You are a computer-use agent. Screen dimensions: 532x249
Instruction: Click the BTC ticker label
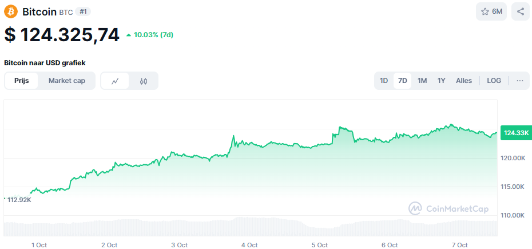tap(66, 12)
